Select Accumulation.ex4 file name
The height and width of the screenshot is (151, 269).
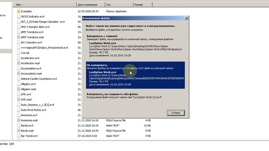[31, 68]
